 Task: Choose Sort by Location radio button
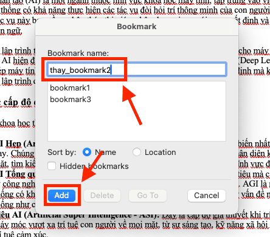tap(137, 152)
